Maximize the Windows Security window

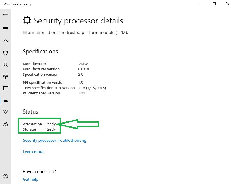pos(214,4)
